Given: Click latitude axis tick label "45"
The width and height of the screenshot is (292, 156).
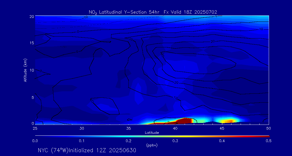Looking at the screenshot, I should (222, 128).
